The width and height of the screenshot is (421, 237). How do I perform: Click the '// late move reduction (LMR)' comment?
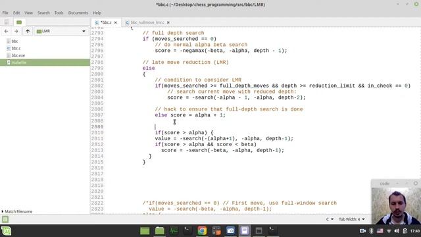pyautogui.click(x=186, y=63)
